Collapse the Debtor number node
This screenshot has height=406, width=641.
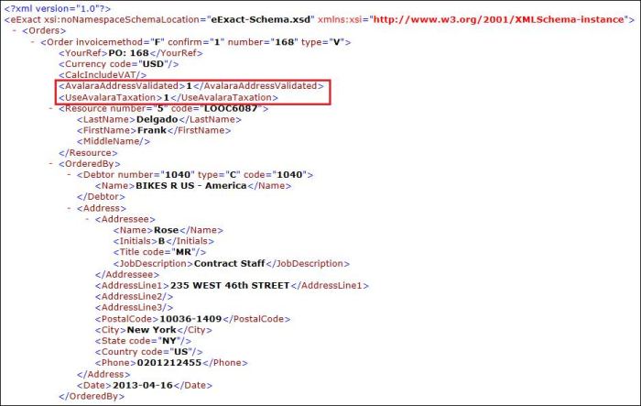[x=69, y=175]
